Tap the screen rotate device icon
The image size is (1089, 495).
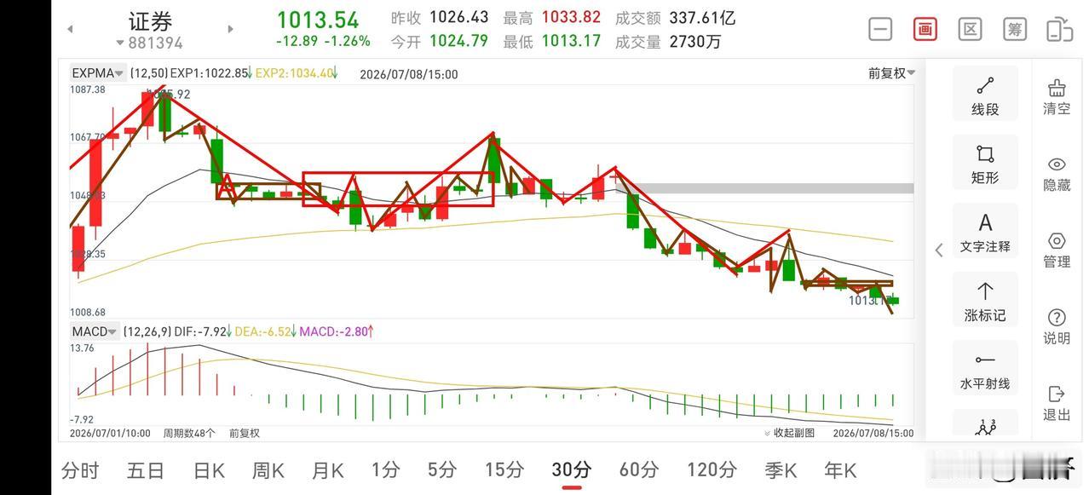coord(1059,29)
